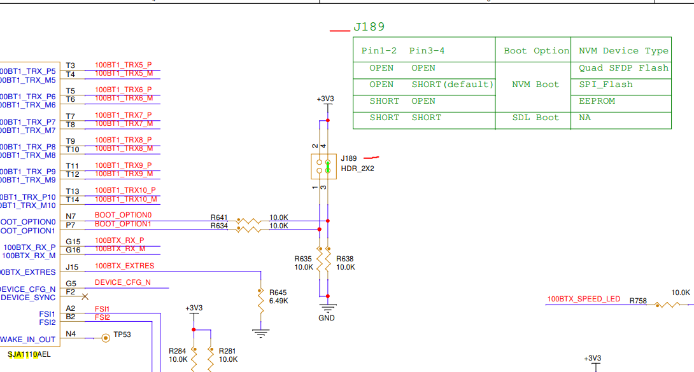The image size is (694, 372).
Task: Click the GND symbol below R635 and R638
Action: point(327,308)
